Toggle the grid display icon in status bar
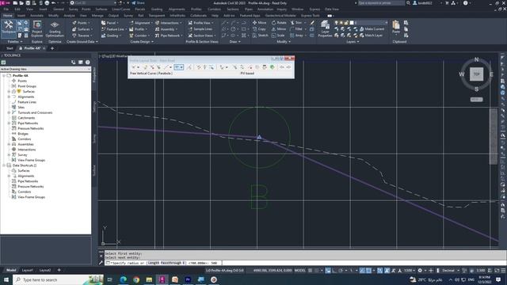The width and height of the screenshot is (507, 285). coord(310,270)
